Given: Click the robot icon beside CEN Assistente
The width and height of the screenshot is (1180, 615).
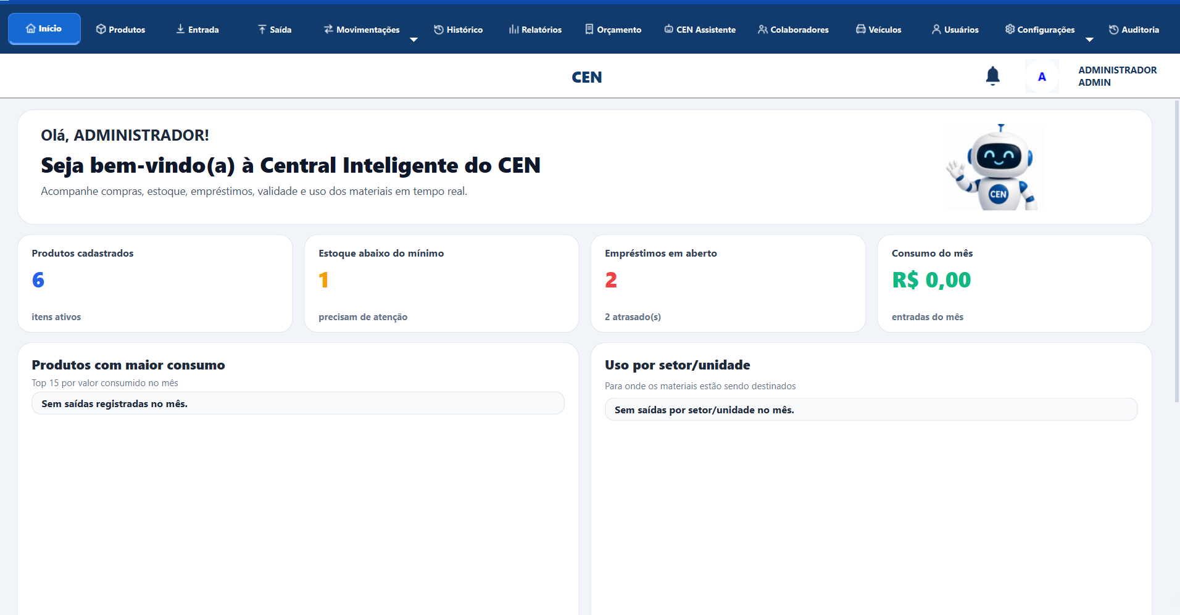Looking at the screenshot, I should tap(668, 29).
